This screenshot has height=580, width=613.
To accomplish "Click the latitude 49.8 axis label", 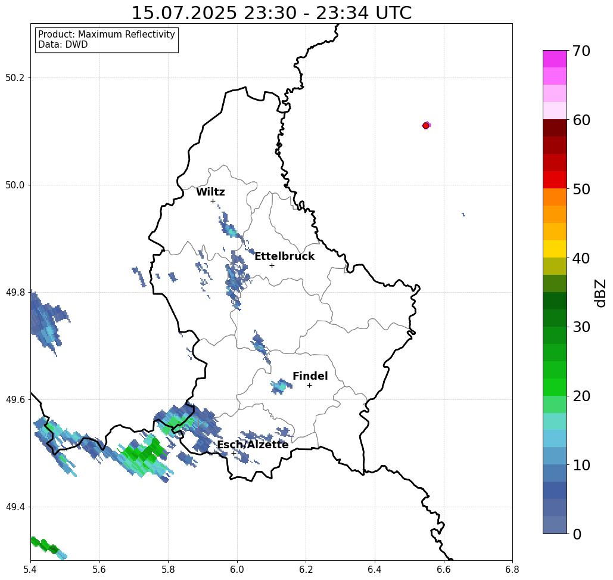I will [x=15, y=293].
